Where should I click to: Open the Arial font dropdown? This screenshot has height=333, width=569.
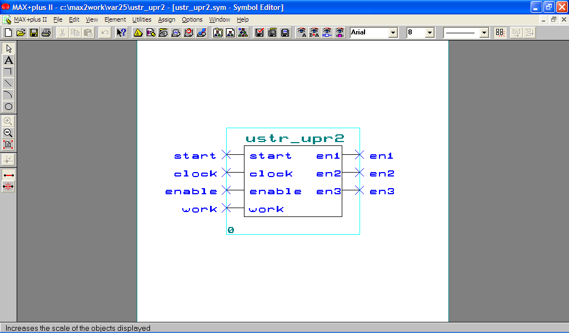(x=393, y=33)
